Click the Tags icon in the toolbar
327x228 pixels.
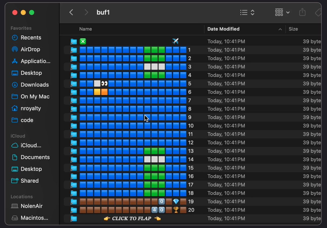pos(318,12)
